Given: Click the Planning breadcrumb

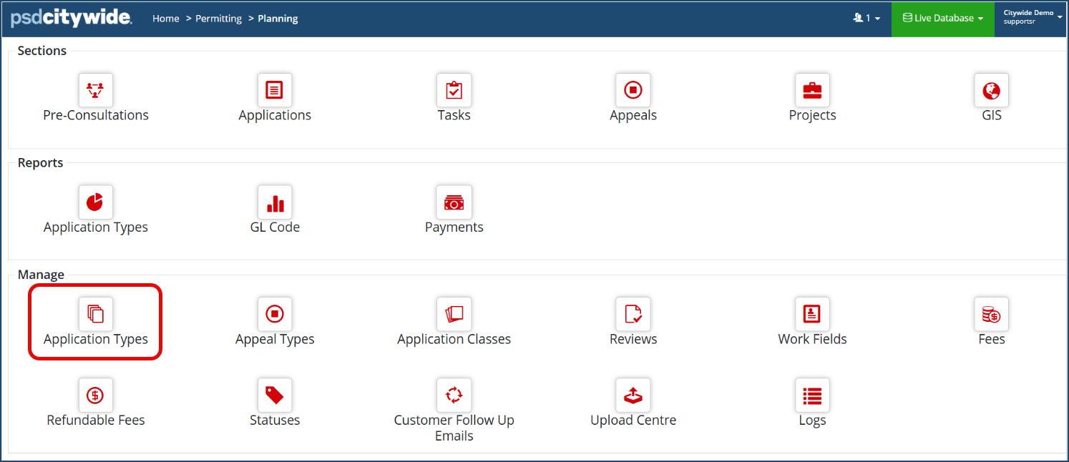Looking at the screenshot, I should [278, 19].
